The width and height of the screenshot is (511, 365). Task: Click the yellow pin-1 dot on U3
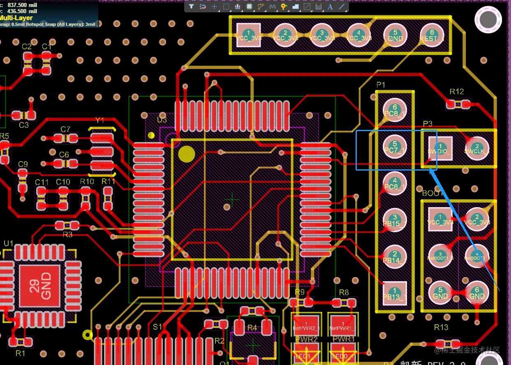tap(187, 154)
